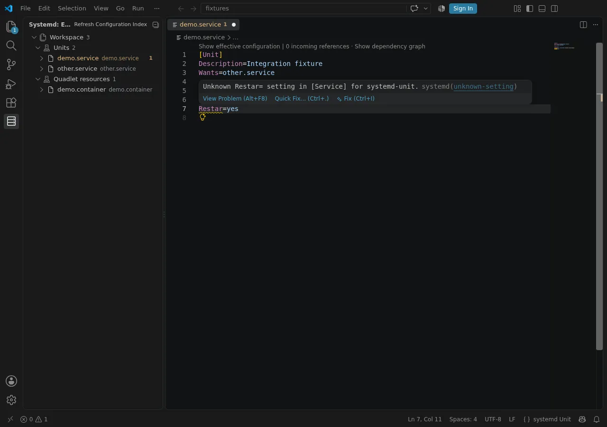Collapse the Units tree node
Viewport: 607px width, 427px height.
38,47
